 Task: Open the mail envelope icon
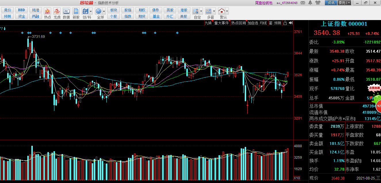pyautogui.click(x=302, y=3)
